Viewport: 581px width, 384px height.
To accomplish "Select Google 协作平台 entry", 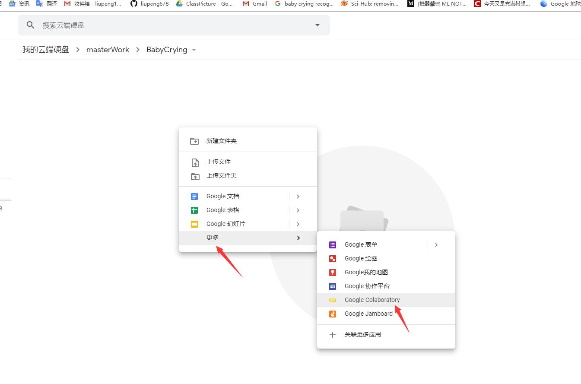I will (x=386, y=286).
